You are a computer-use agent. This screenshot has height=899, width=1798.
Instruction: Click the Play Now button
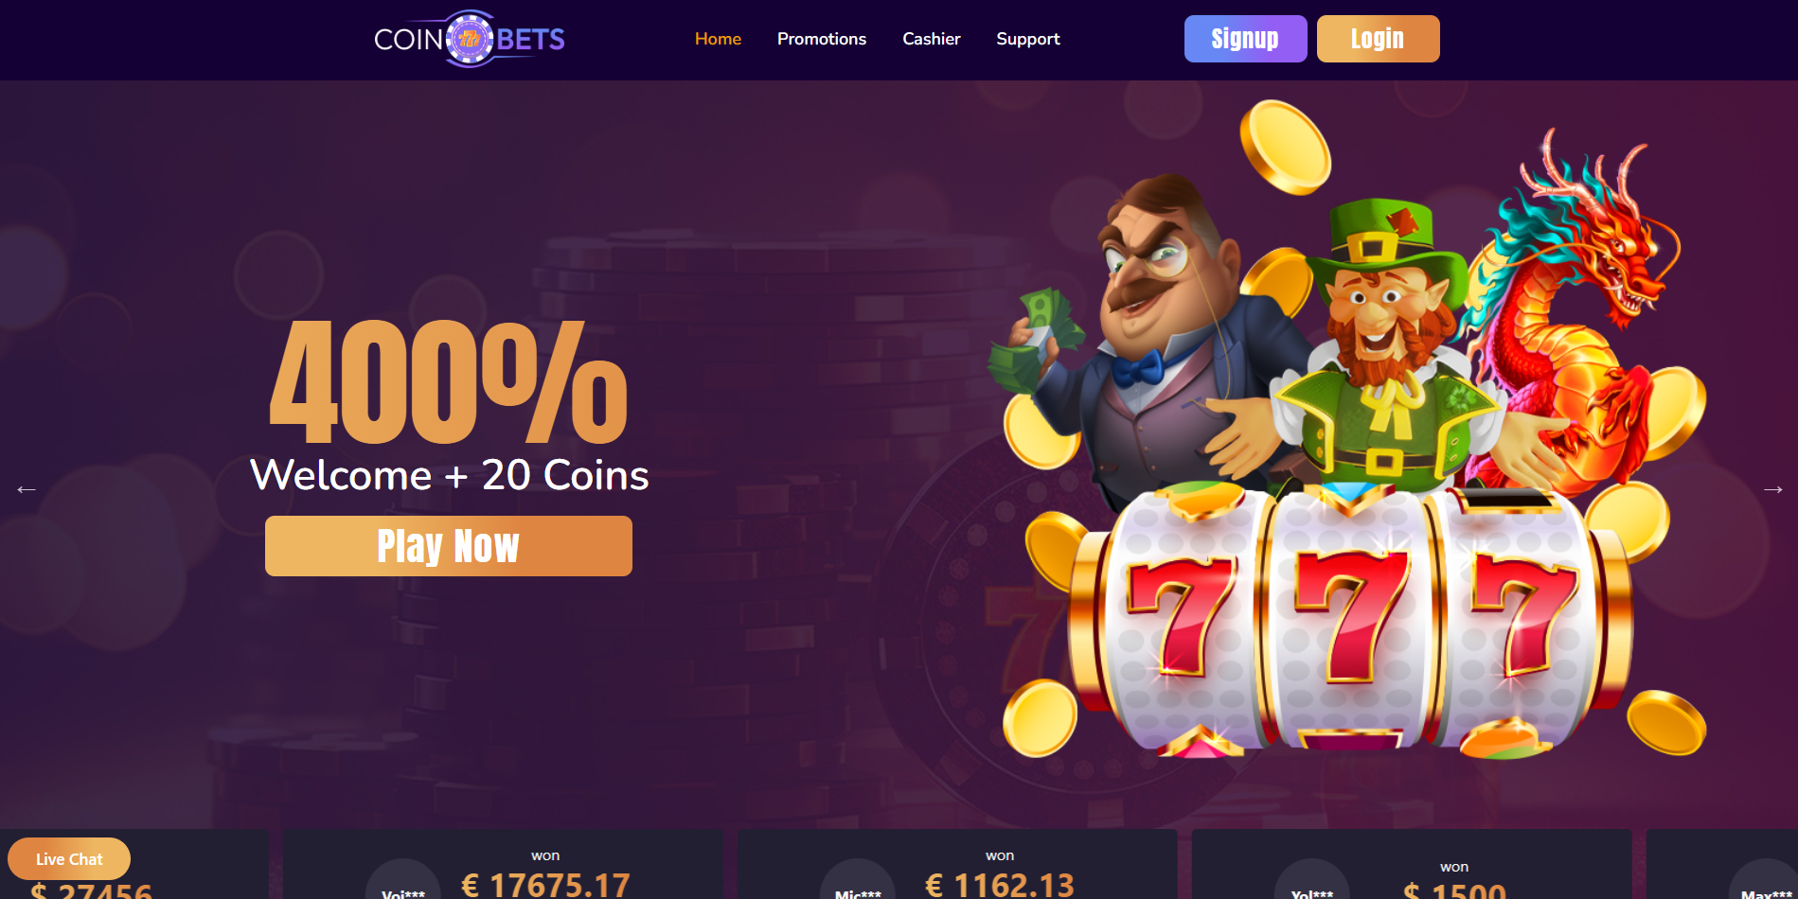pyautogui.click(x=449, y=546)
